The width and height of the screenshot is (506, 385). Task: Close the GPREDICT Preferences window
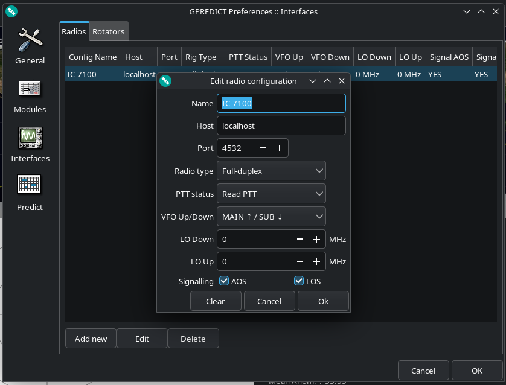point(496,11)
